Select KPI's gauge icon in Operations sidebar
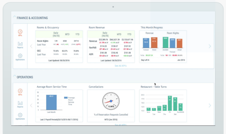The width and height of the screenshot is (226, 134). (x=20, y=92)
